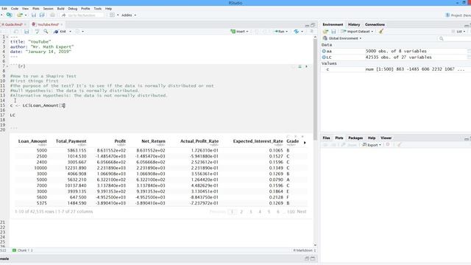Click the Expected_Interest_Rate column header
Image resolution: width=471 pixels, height=265 pixels.
[258, 141]
